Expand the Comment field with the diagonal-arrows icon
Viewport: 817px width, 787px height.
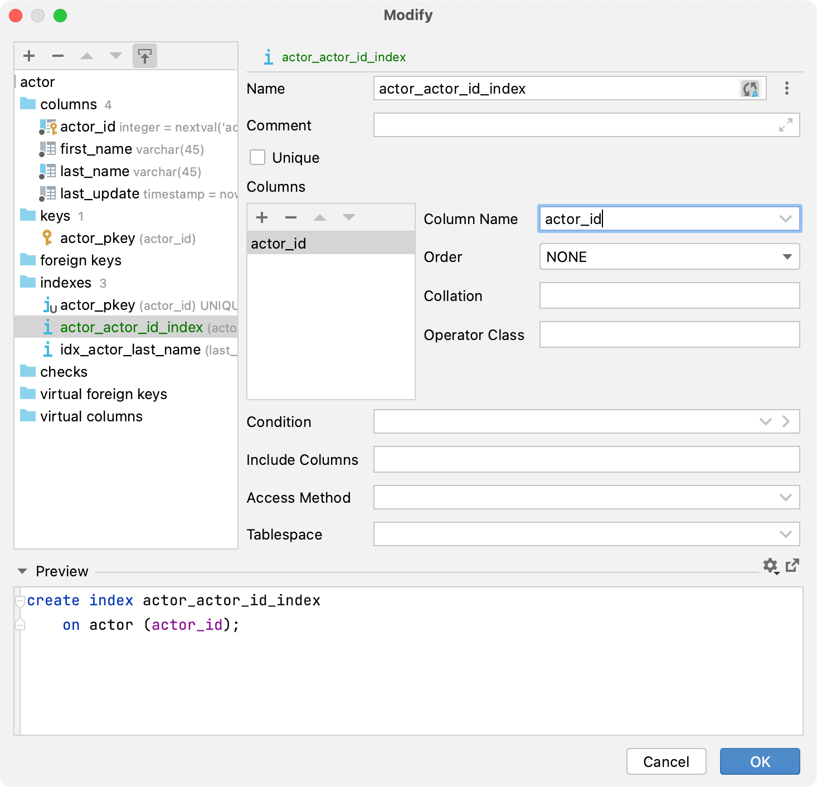[x=785, y=125]
